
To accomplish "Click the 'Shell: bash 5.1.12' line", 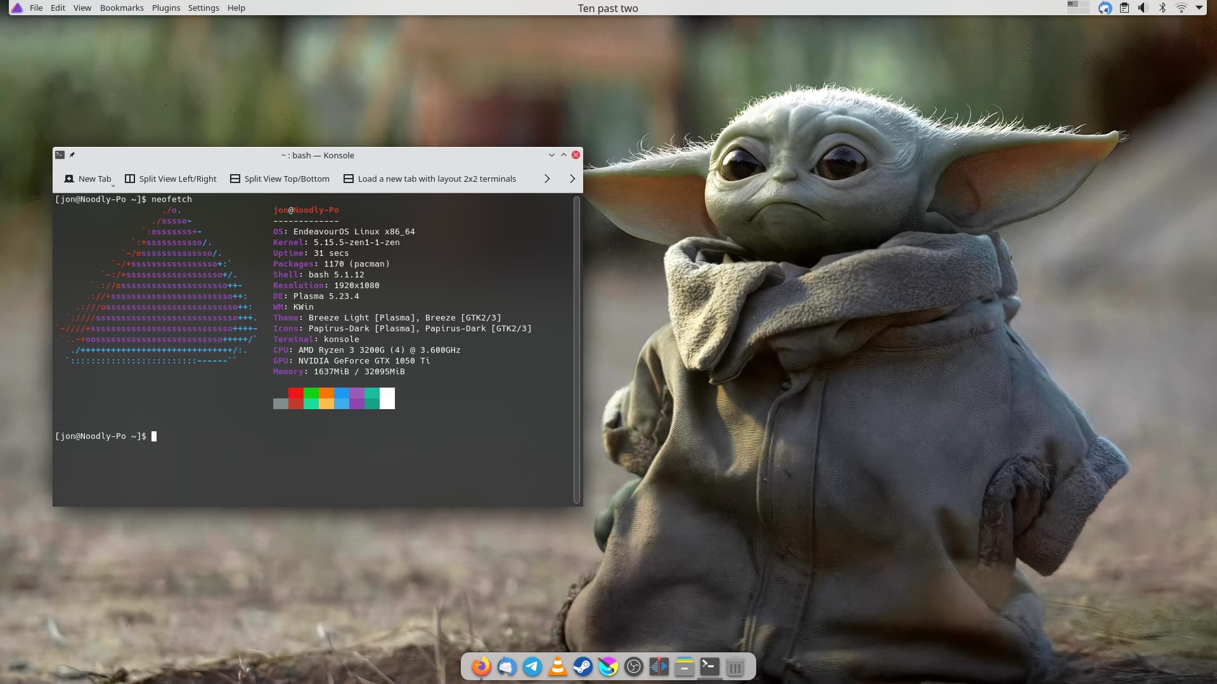I will point(319,274).
